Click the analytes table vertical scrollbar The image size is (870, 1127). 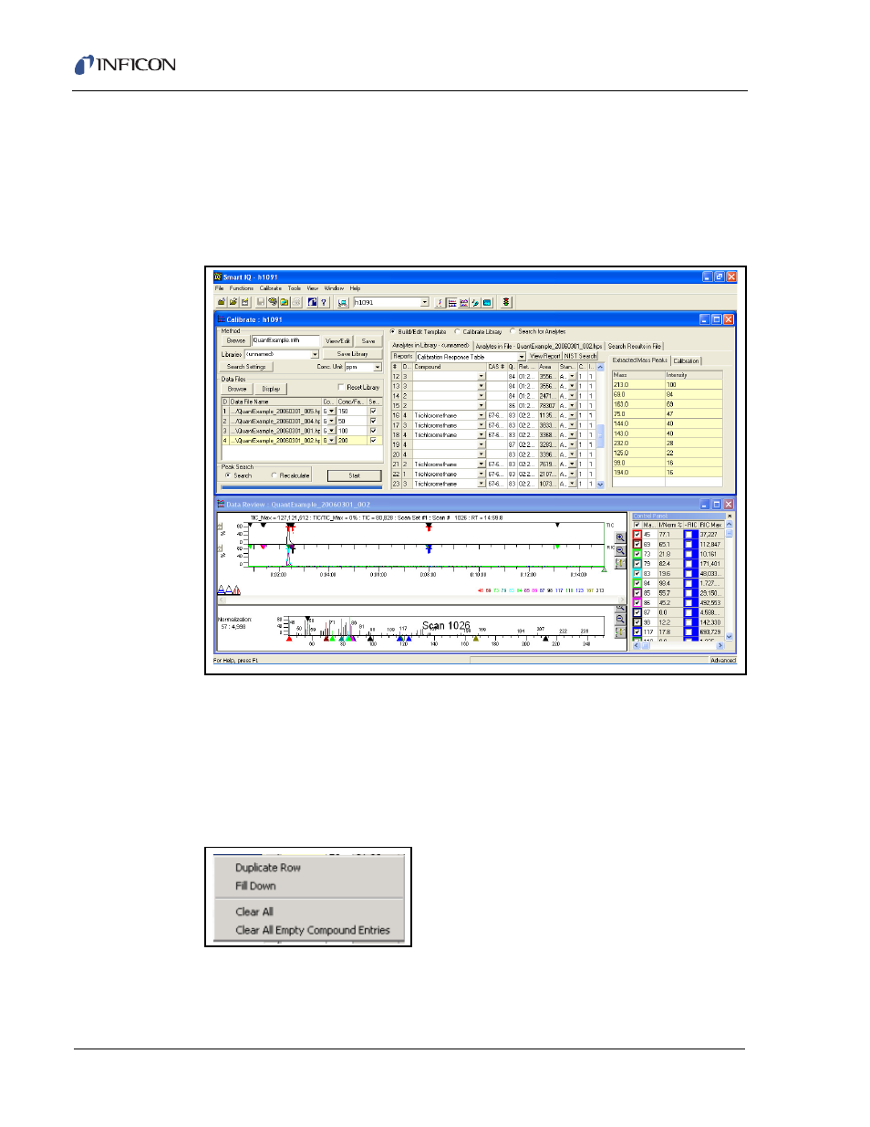tap(600, 425)
